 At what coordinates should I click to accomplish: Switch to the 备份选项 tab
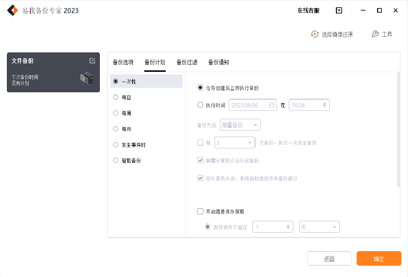[123, 62]
